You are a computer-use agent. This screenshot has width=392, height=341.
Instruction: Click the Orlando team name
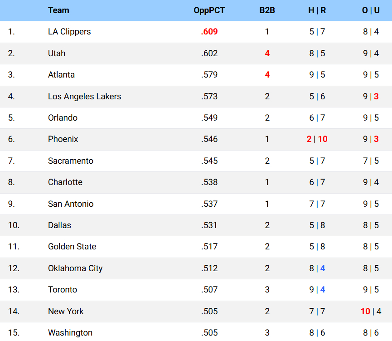tap(63, 118)
